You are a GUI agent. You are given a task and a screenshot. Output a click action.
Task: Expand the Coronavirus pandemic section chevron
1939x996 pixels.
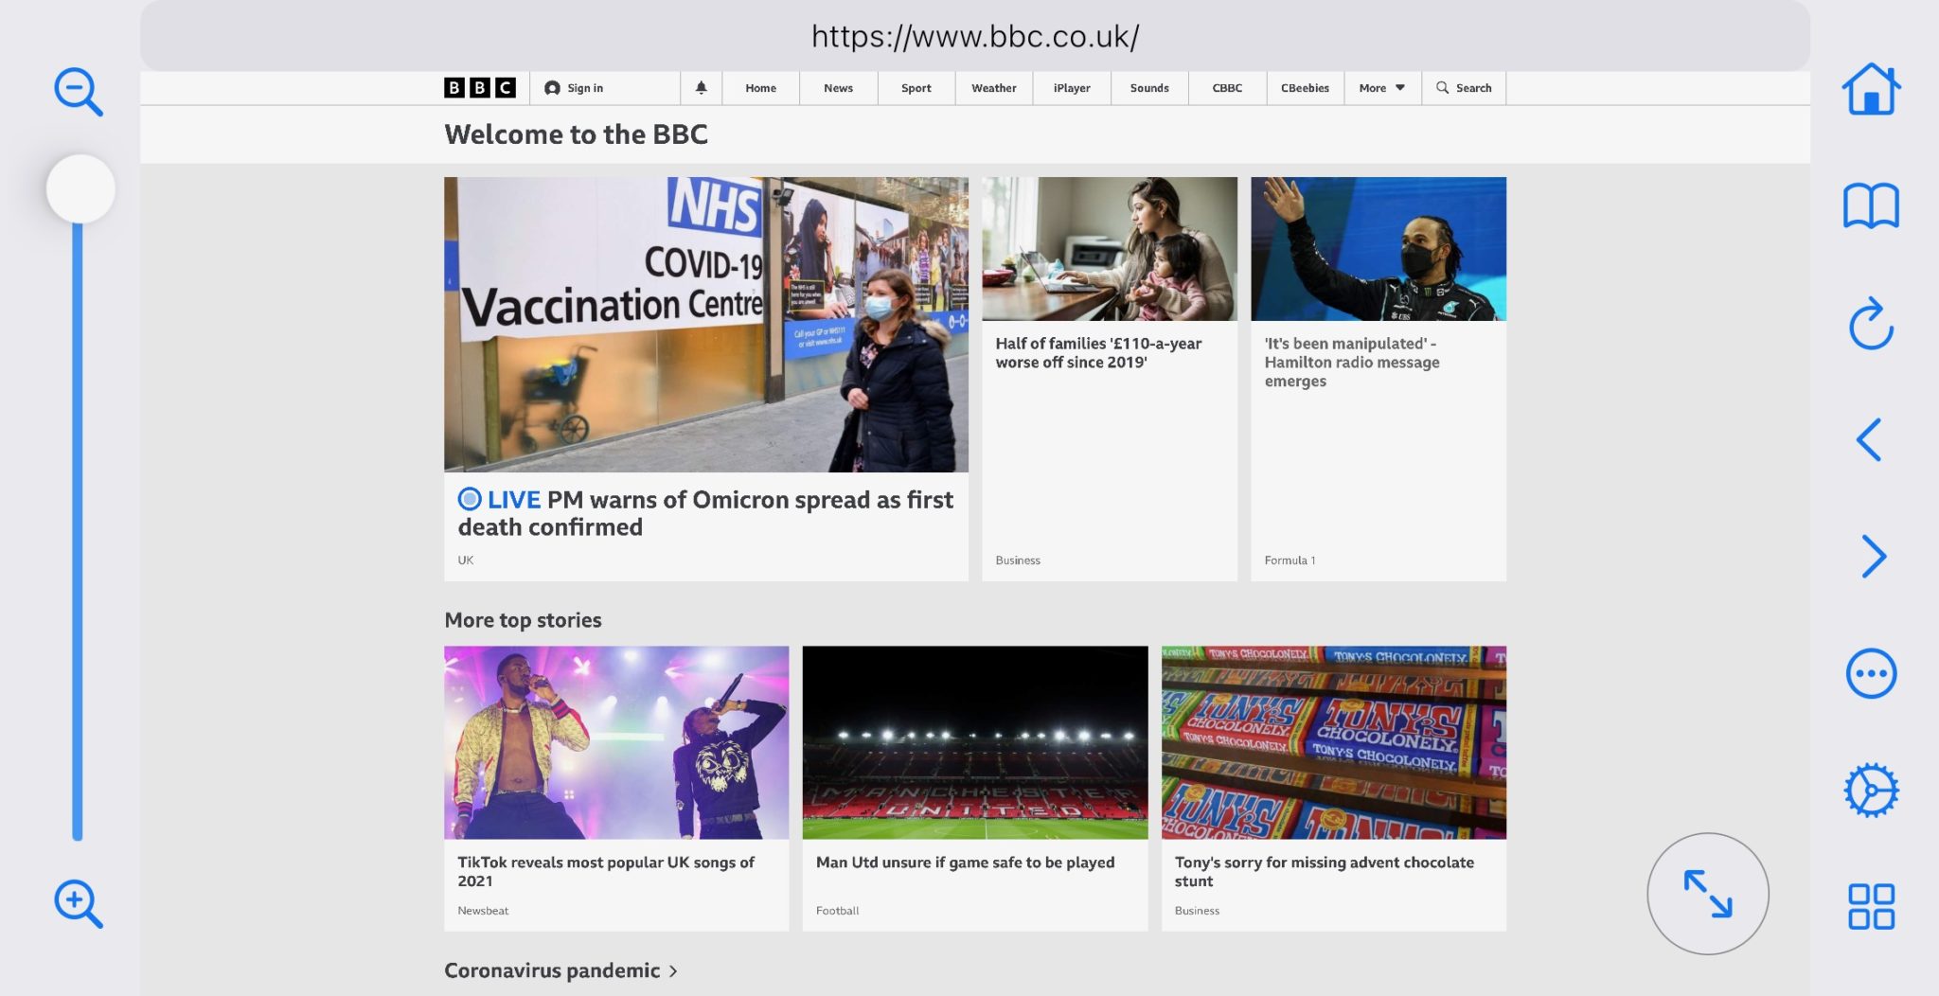(x=673, y=971)
